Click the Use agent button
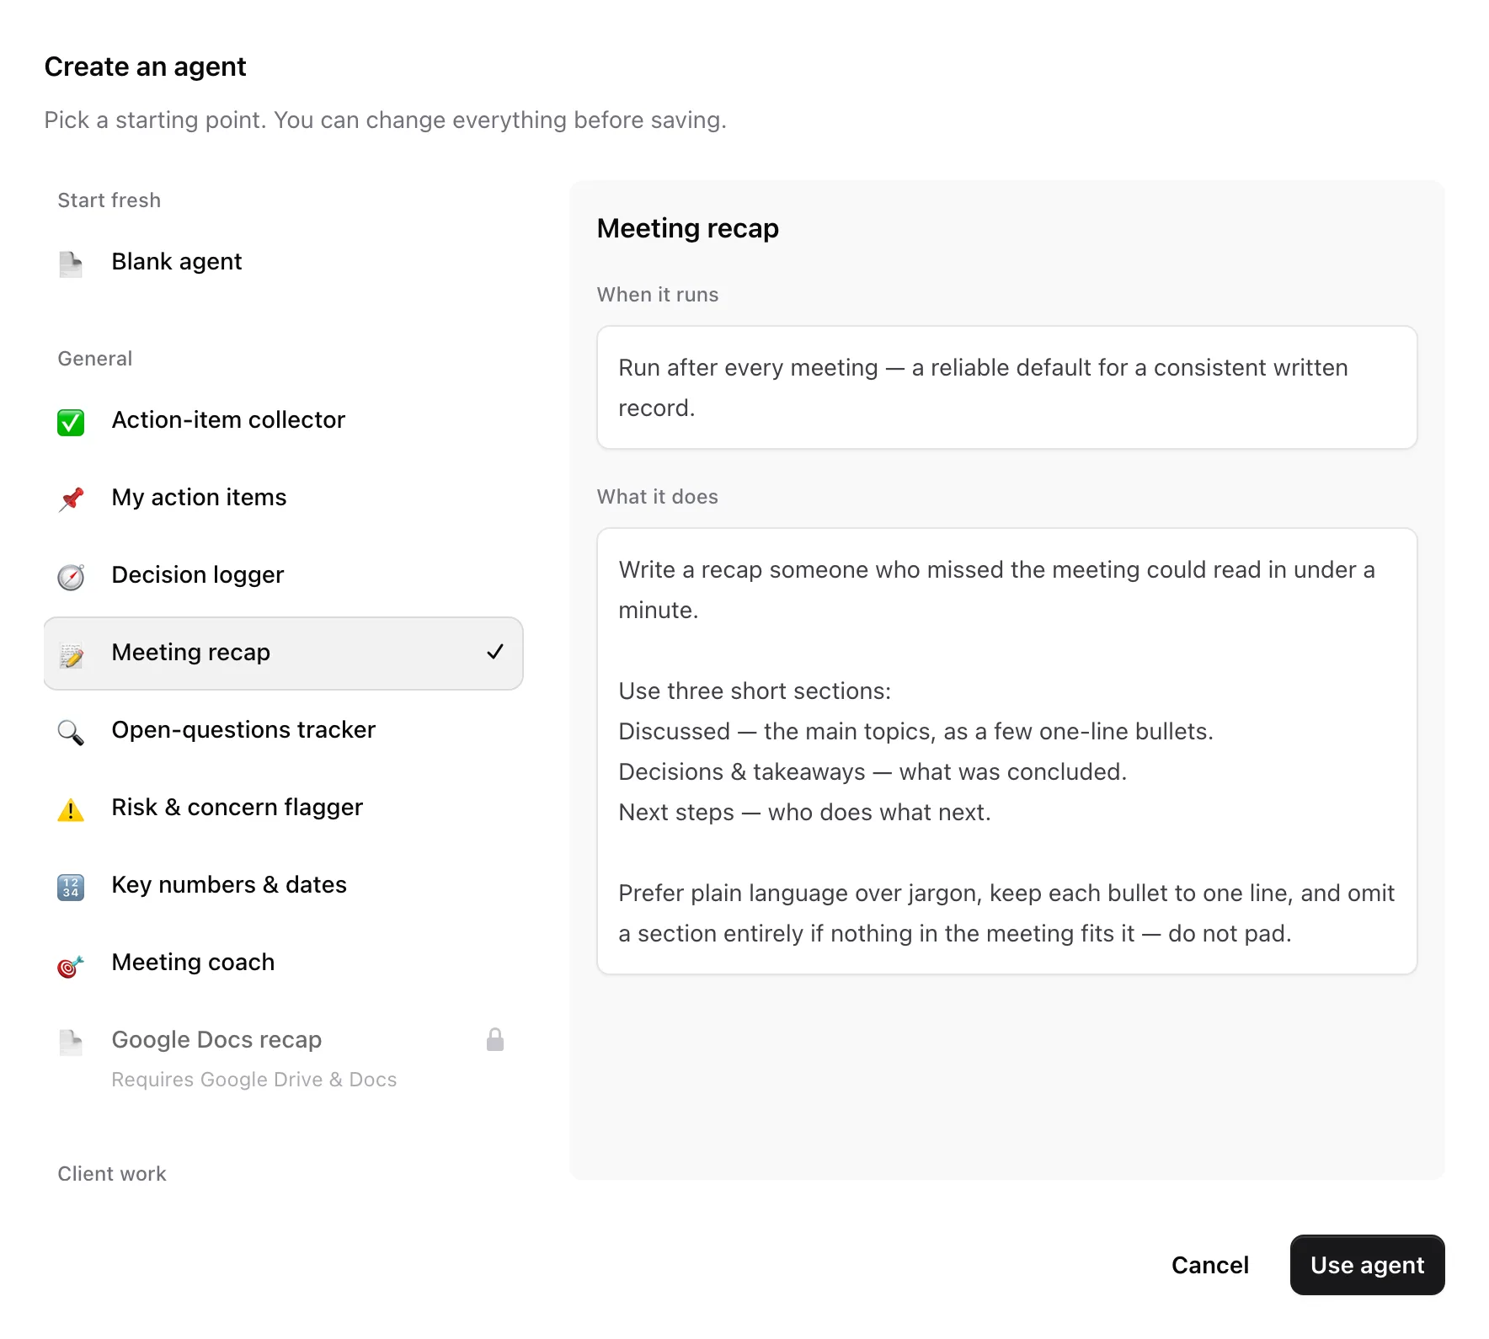This screenshot has width=1489, height=1339. (1367, 1265)
